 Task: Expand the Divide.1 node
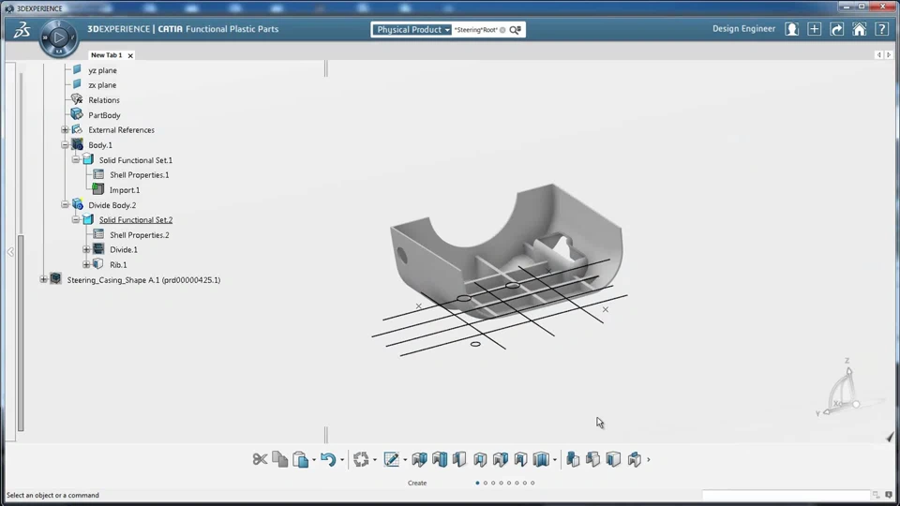[x=86, y=249]
